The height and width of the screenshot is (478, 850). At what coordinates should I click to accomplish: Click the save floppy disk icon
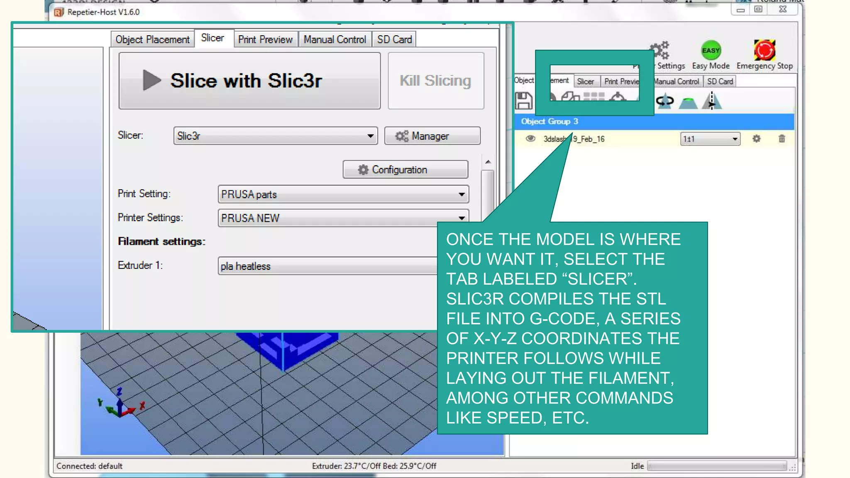pos(524,101)
